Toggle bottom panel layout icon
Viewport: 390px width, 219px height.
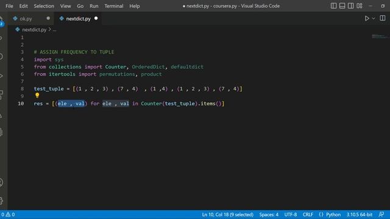[x=342, y=5]
